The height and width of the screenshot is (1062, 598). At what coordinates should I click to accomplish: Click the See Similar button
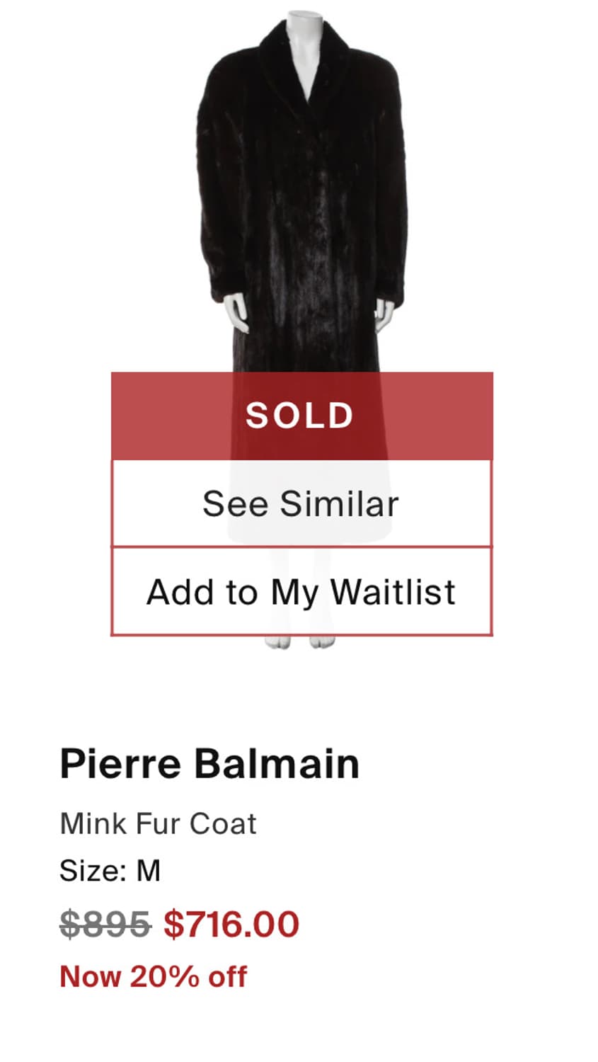click(301, 503)
